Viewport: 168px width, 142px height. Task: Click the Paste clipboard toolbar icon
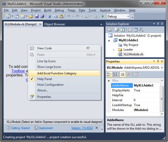click(61, 16)
